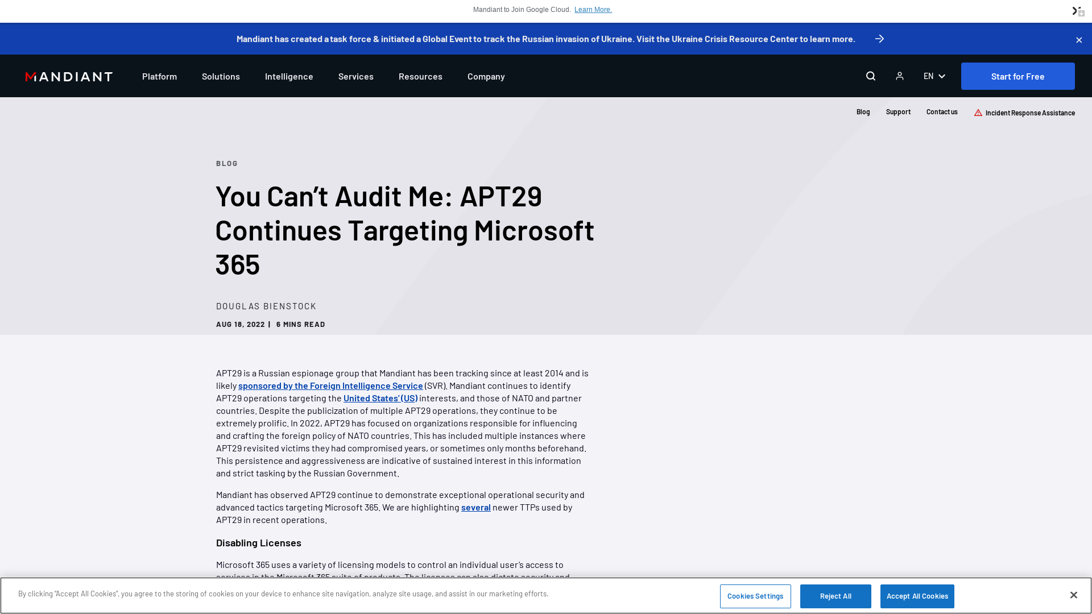The image size is (1092, 614).
Task: Click the arrow in the Ukraine banner
Action: [x=879, y=39]
